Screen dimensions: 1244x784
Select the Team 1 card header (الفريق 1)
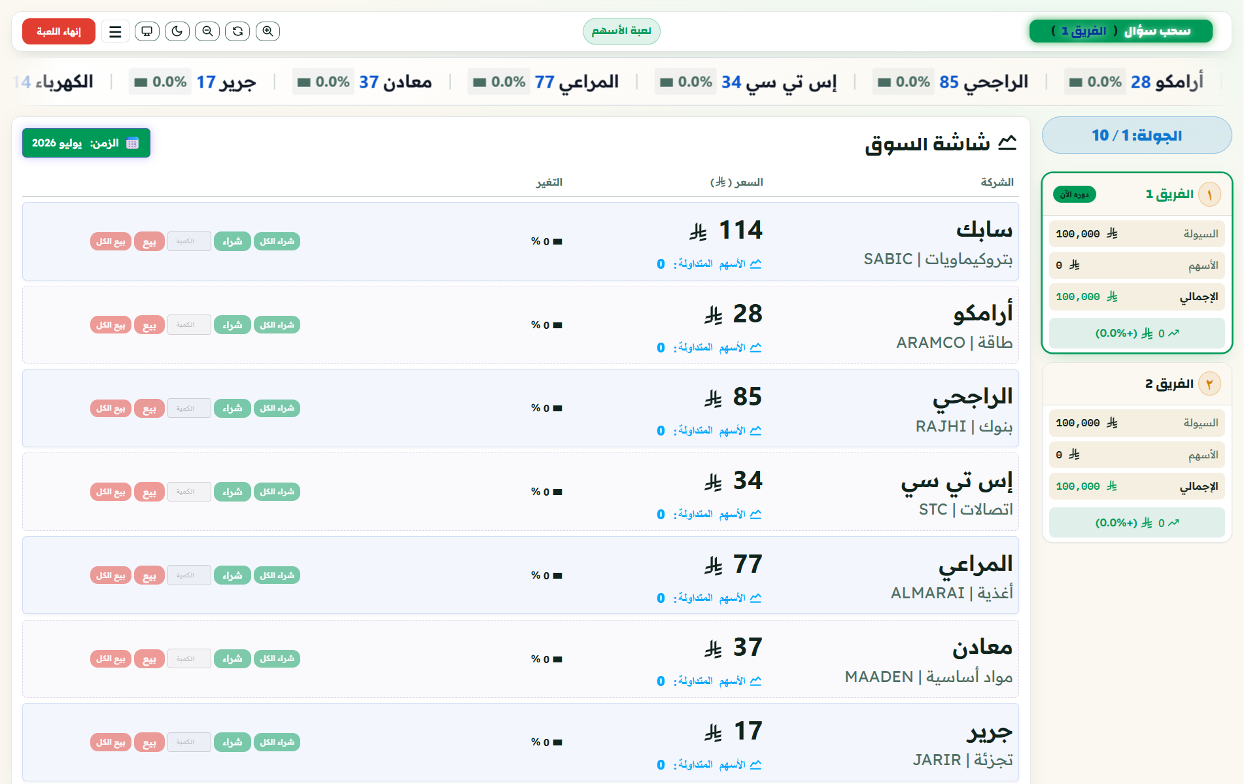pos(1137,194)
